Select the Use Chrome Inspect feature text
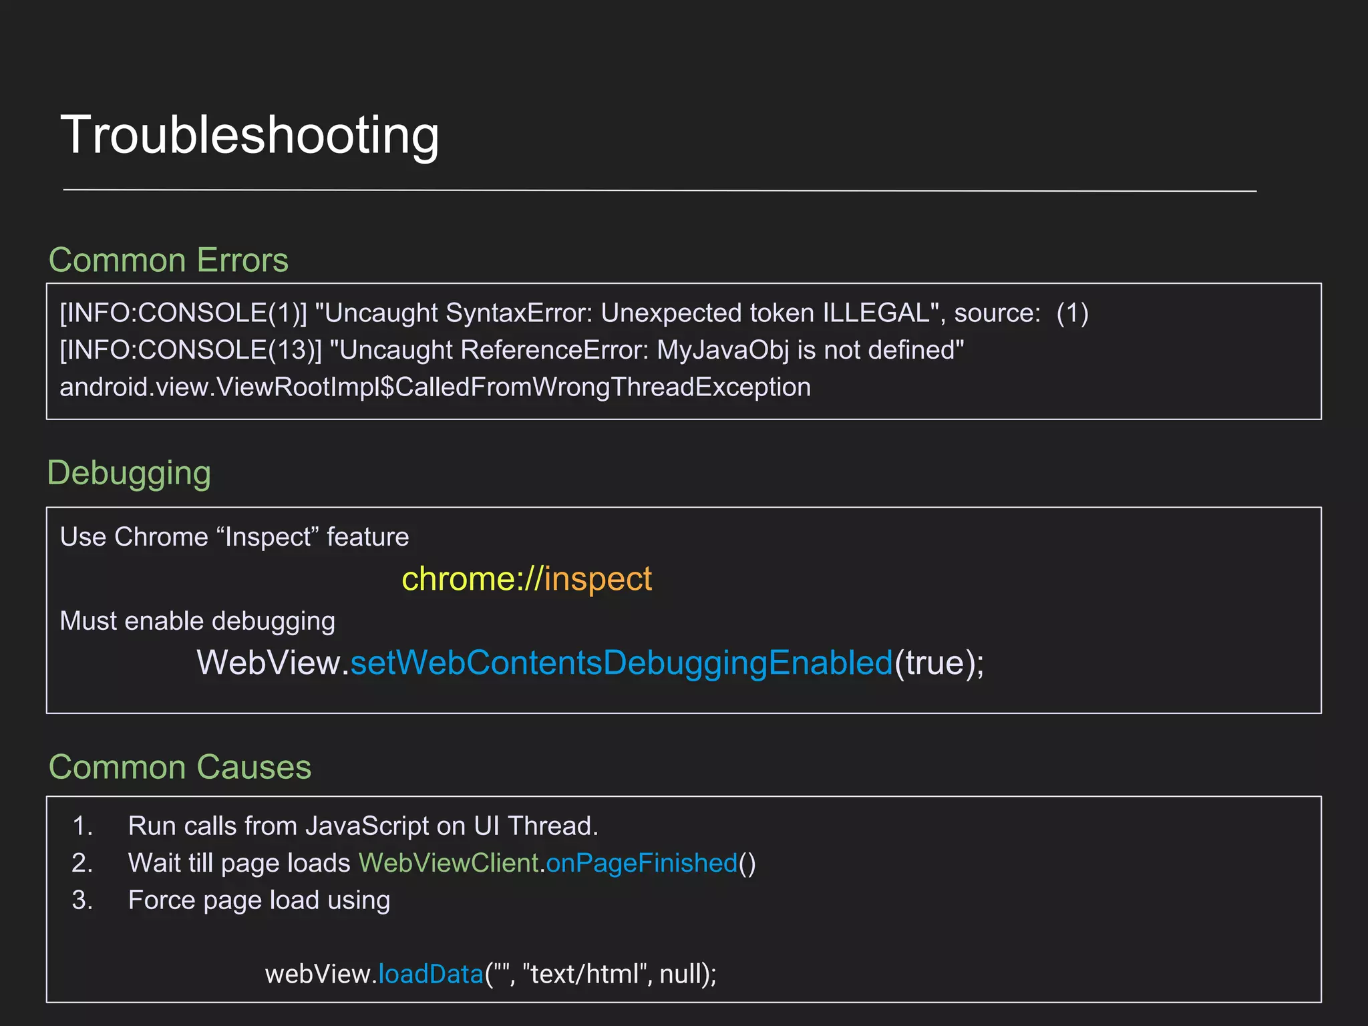1368x1026 pixels. 234,537
